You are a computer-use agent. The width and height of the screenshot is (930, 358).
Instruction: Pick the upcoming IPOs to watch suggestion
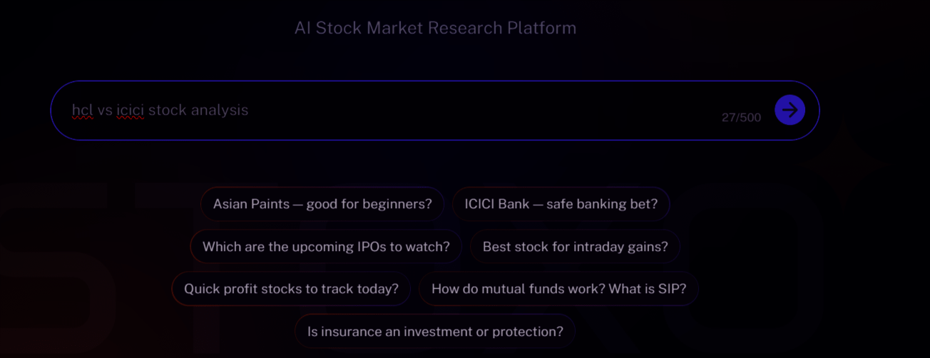326,247
